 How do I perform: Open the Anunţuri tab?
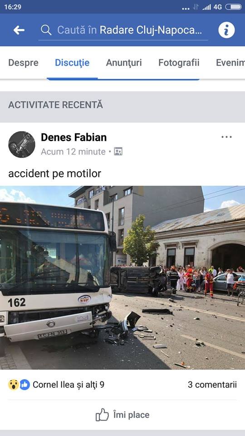coord(124,63)
